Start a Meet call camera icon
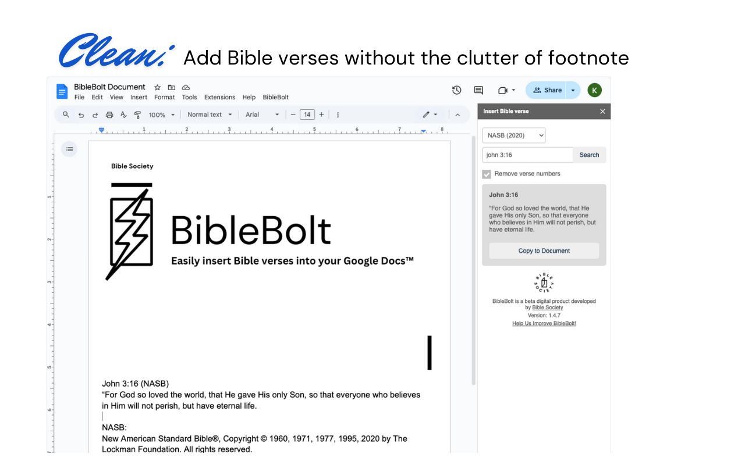 (503, 90)
